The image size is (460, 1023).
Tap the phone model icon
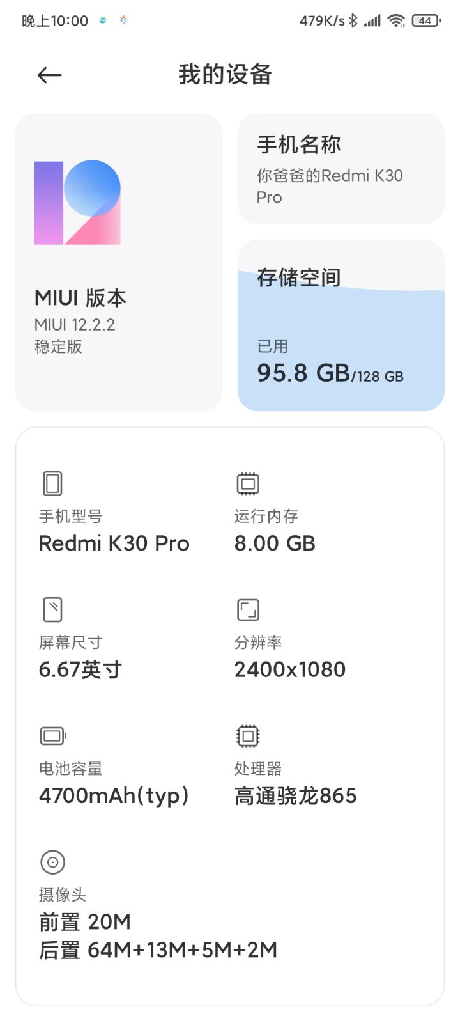(52, 483)
